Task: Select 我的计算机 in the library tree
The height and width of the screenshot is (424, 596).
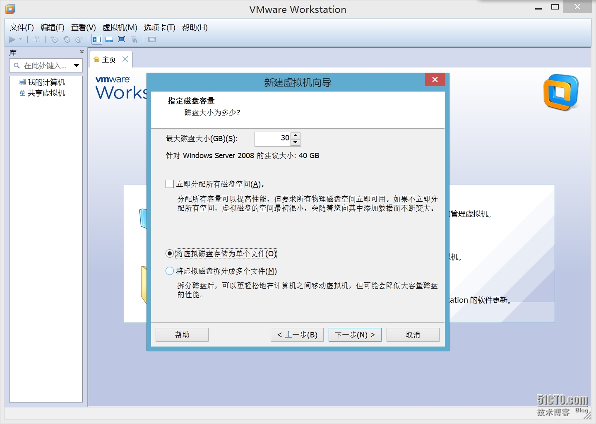Action: (x=42, y=82)
